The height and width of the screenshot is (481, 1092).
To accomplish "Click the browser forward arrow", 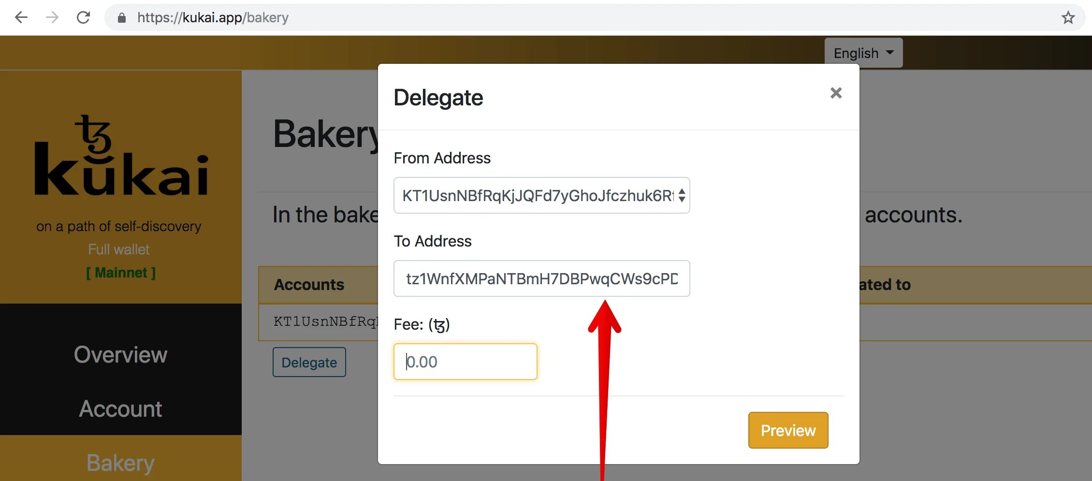I will coord(52,18).
